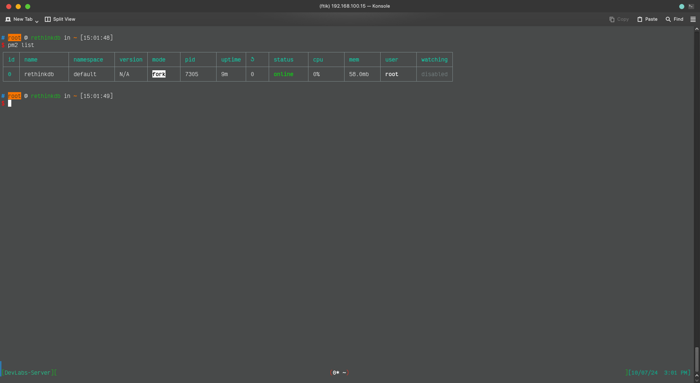Click tmux window indicator '0* ~'
The height and width of the screenshot is (383, 700).
coord(339,373)
